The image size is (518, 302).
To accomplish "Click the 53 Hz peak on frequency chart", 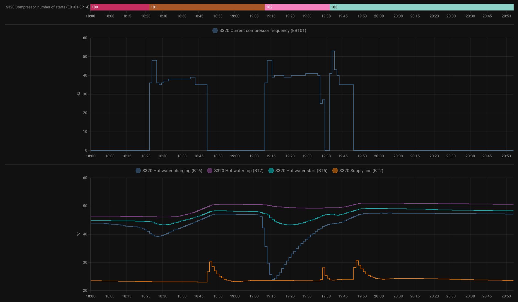I will pos(333,51).
